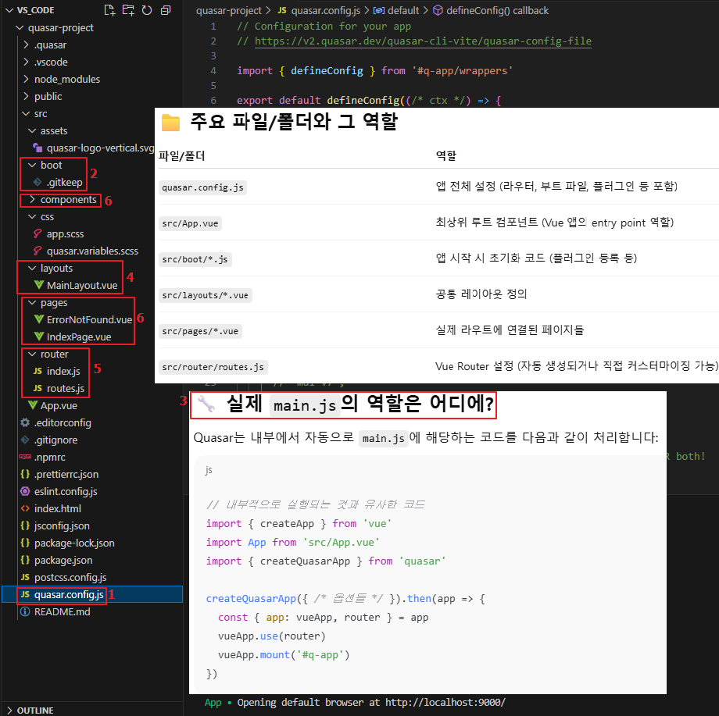719x716 pixels.
Task: Collapse the quasar-project folder chevron
Action: coord(20,27)
